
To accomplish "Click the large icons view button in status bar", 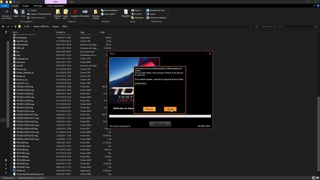I will pyautogui.click(x=317, y=178).
